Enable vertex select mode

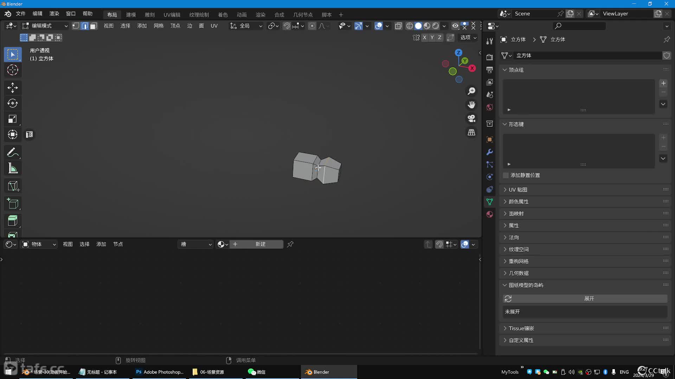pos(76,26)
